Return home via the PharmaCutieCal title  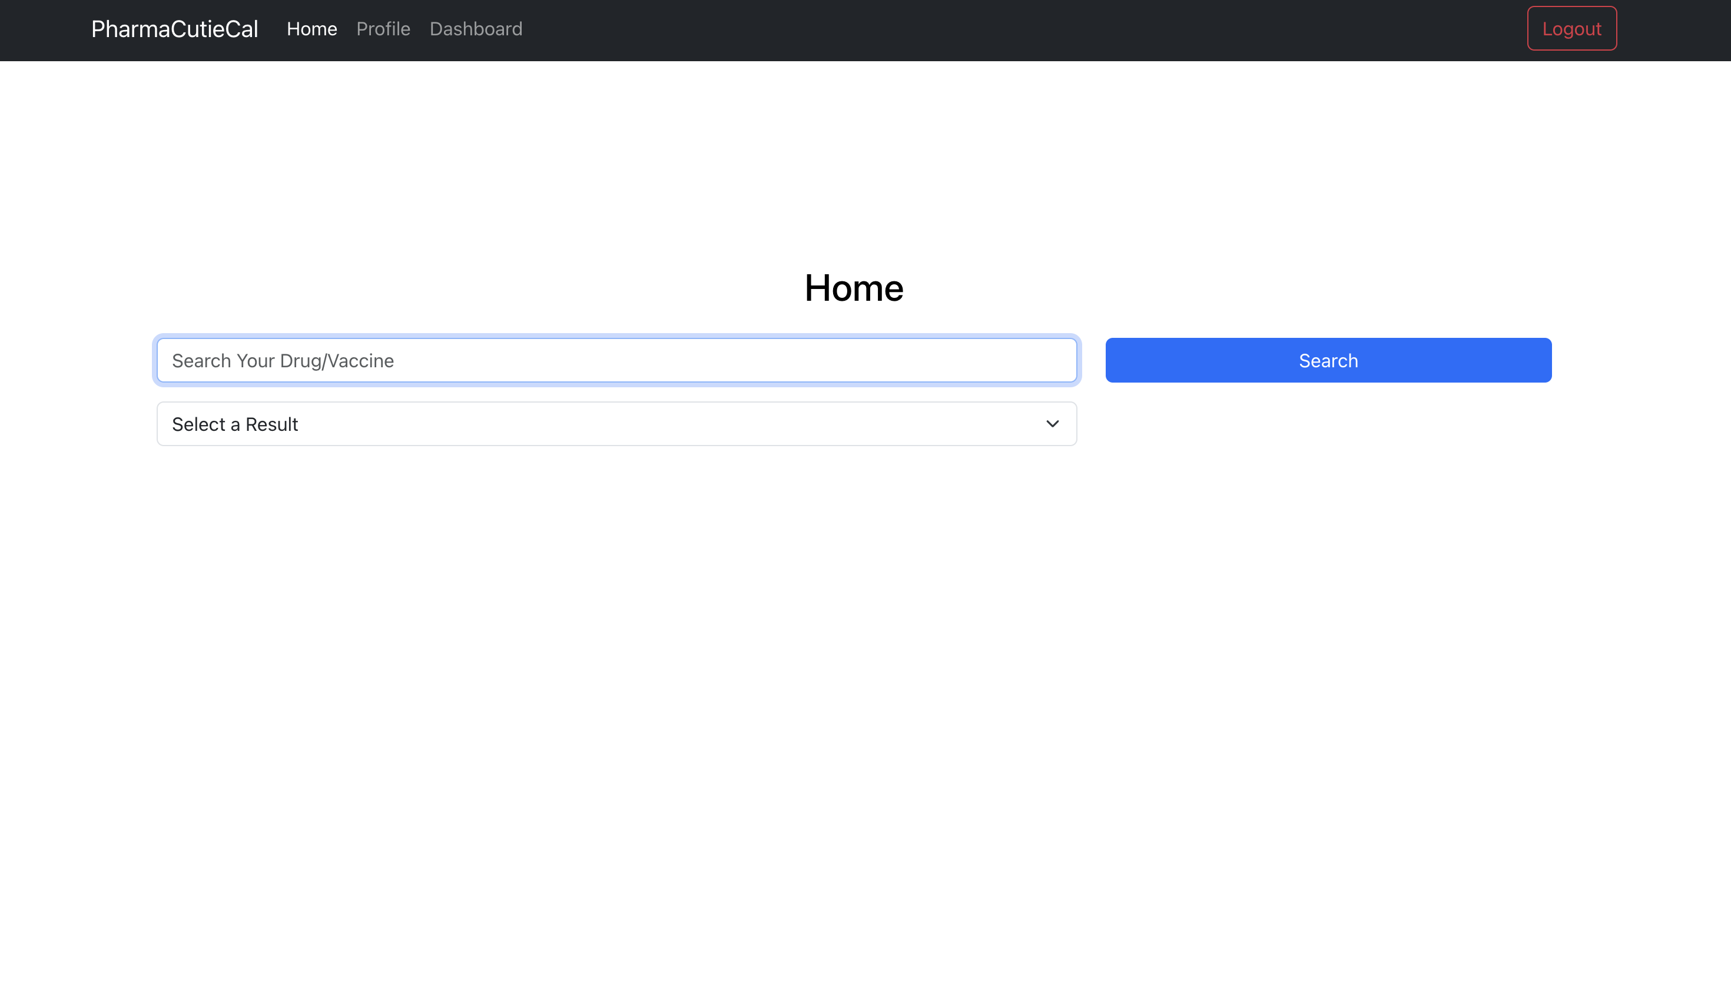[174, 29]
